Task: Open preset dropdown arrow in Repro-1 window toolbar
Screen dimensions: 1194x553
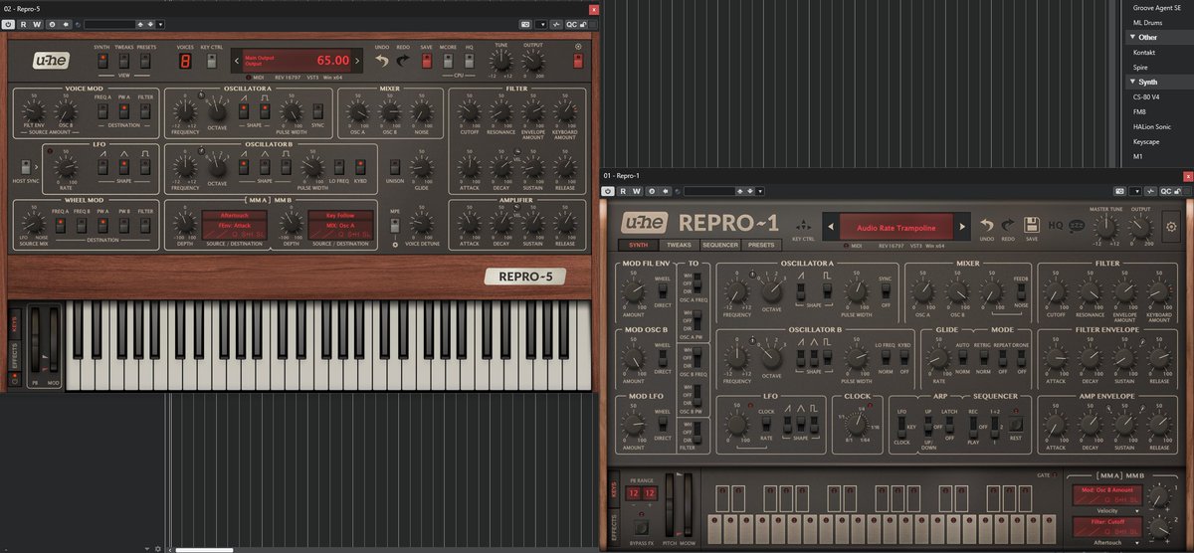Action: point(760,191)
